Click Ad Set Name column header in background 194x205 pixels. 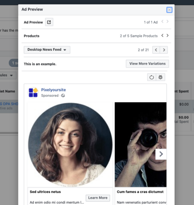coord(8,91)
